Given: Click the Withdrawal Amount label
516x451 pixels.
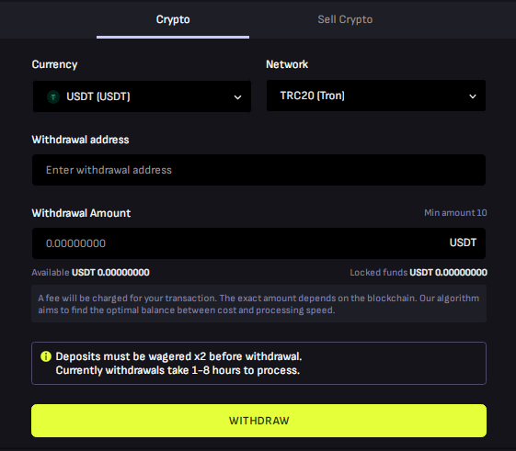Looking at the screenshot, I should (81, 213).
